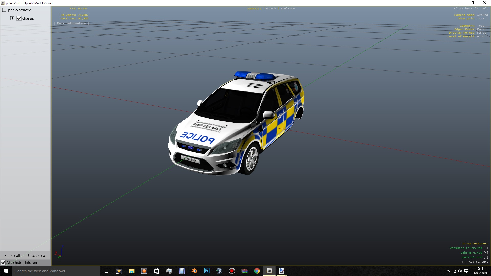Launch Google Chrome from taskbar

point(257,271)
